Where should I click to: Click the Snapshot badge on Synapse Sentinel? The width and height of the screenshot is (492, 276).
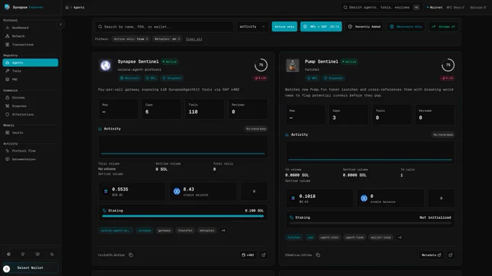pos(172,78)
